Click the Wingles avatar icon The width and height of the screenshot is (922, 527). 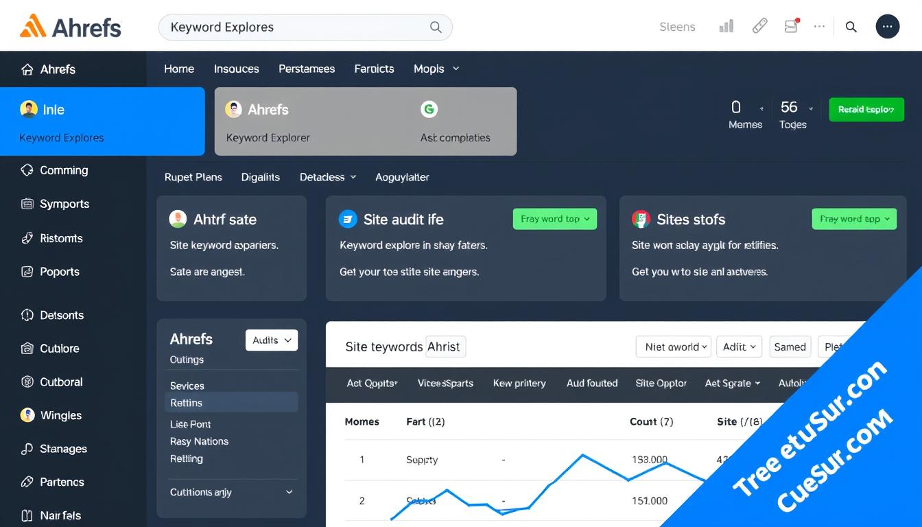coord(27,415)
